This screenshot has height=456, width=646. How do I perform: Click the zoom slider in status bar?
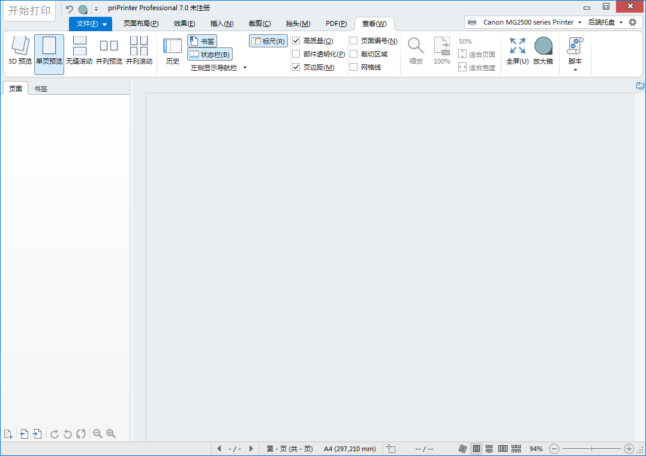591,449
